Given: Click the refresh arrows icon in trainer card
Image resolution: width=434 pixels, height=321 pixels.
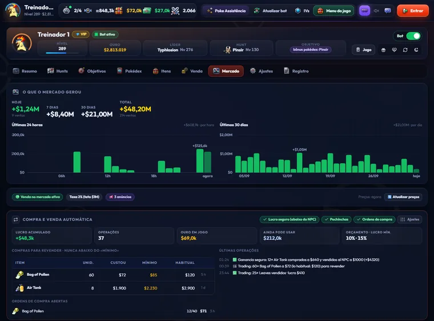Looking at the screenshot, I should [x=405, y=50].
